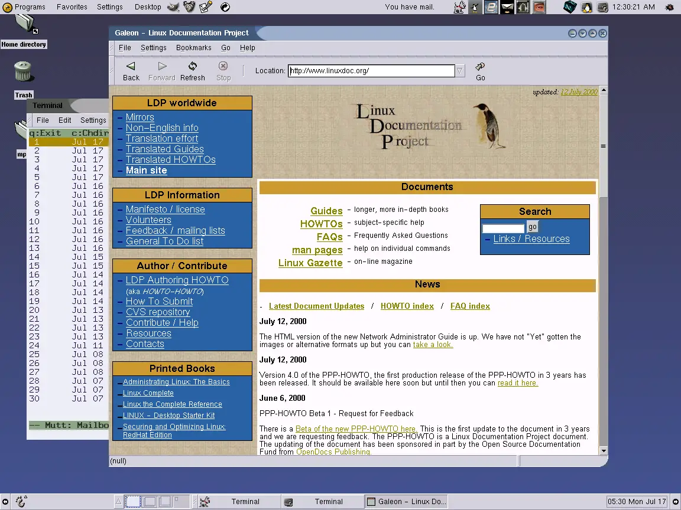681x510 pixels.
Task: Click the GNOME foot menu icon
Action: pos(21,502)
